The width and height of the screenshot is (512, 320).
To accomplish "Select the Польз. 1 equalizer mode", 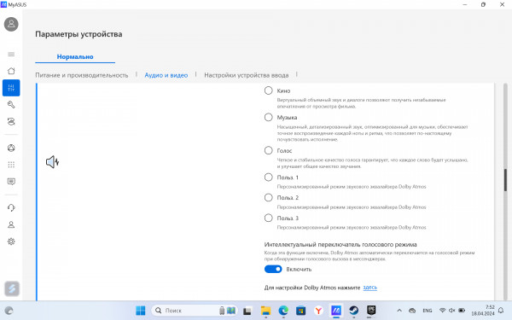I will pos(269,177).
